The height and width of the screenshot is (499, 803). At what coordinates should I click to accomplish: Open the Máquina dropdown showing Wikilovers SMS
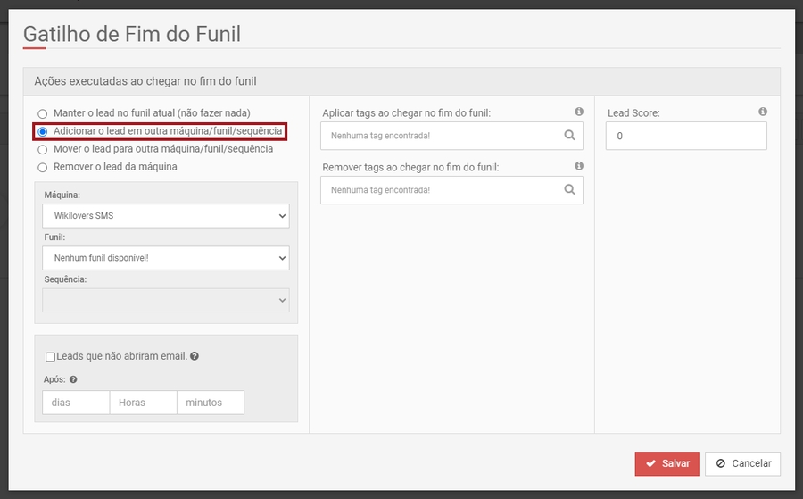pyautogui.click(x=166, y=216)
